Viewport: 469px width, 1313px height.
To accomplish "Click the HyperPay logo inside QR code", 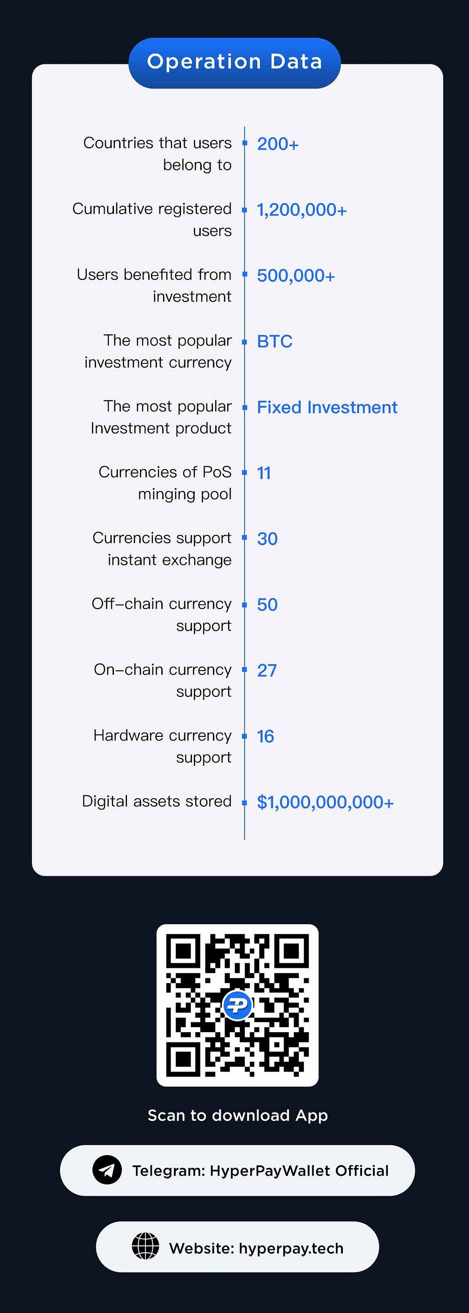I will (x=237, y=1005).
